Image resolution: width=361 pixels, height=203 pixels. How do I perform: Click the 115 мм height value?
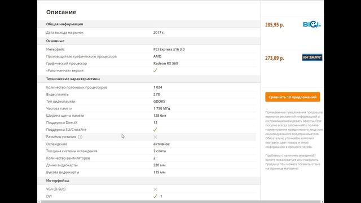coord(159,172)
